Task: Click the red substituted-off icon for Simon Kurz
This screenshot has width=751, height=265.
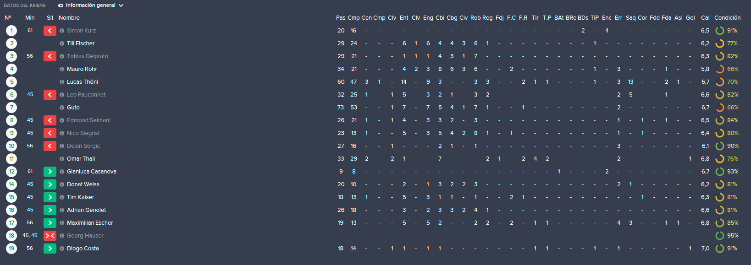Action: tap(50, 31)
